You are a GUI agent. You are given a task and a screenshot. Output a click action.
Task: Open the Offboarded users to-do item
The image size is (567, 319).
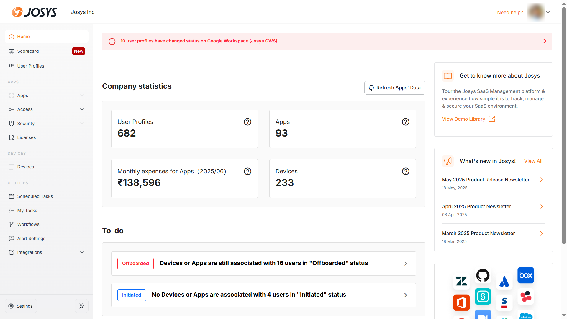point(263,263)
